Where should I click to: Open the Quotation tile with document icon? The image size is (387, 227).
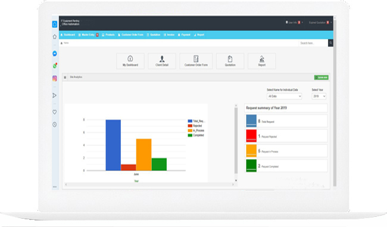point(230,61)
